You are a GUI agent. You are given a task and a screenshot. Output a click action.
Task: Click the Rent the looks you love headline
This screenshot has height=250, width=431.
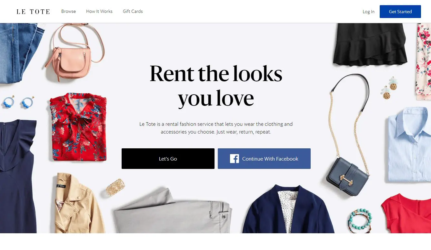point(216,86)
